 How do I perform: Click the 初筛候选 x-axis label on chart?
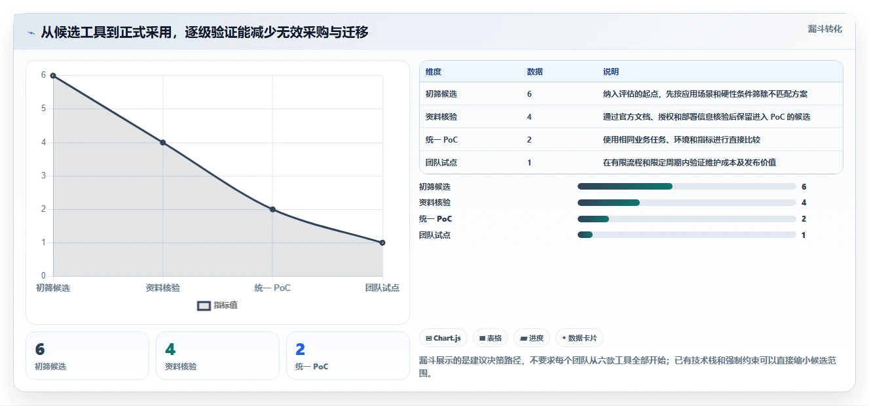coord(53,288)
